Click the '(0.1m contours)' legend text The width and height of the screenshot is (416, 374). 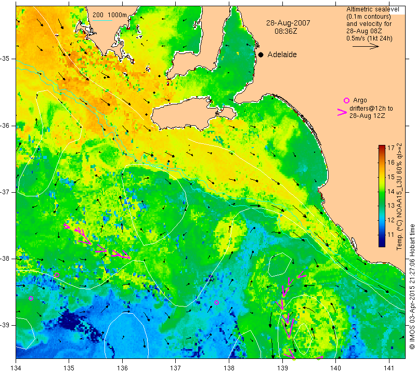(x=369, y=17)
